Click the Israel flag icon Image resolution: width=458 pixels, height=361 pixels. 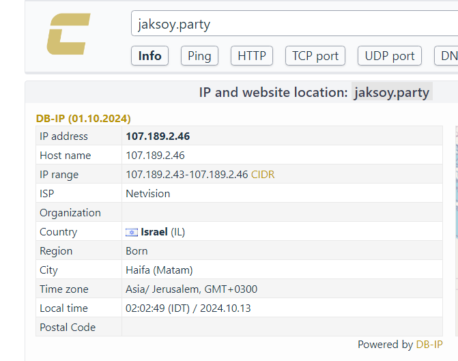tap(132, 232)
